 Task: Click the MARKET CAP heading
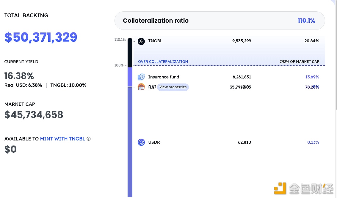[20, 104]
